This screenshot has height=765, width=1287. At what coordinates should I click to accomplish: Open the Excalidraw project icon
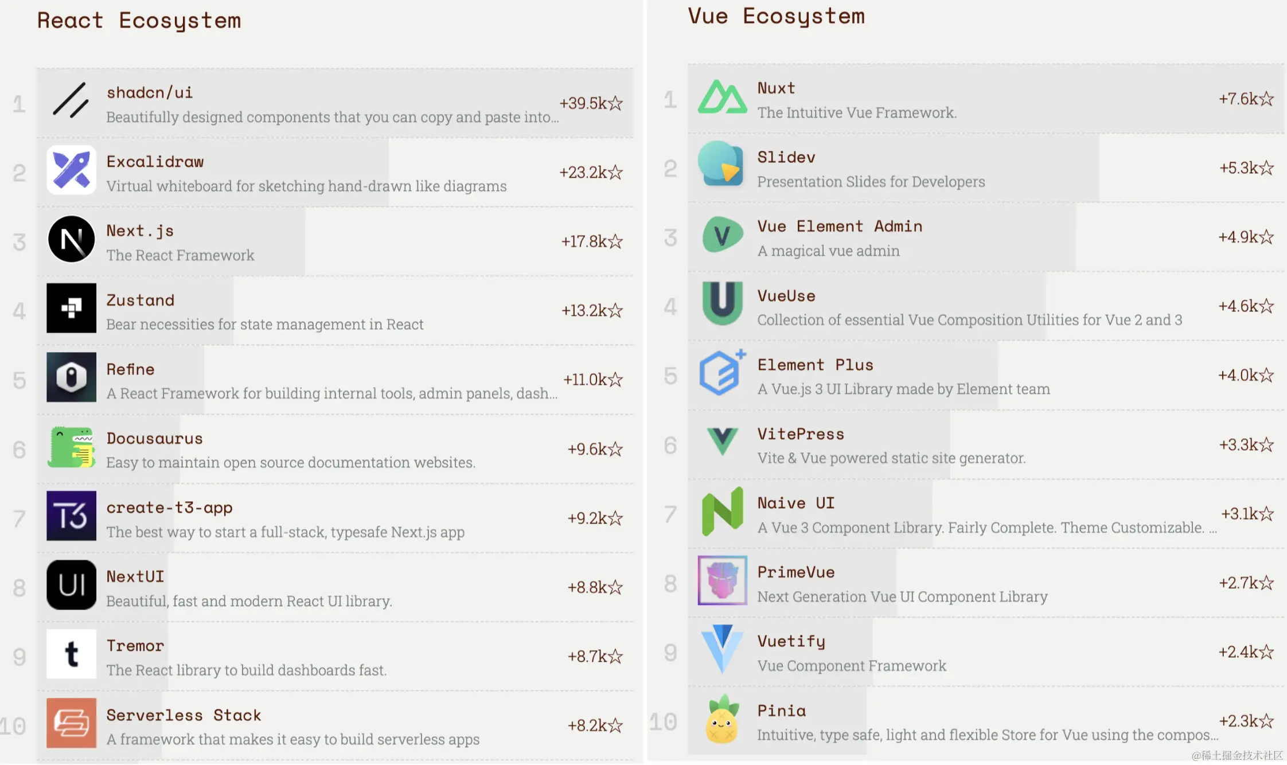click(x=71, y=170)
